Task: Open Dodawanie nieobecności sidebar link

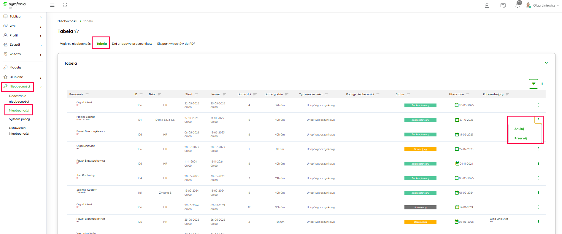Action: tap(19, 99)
